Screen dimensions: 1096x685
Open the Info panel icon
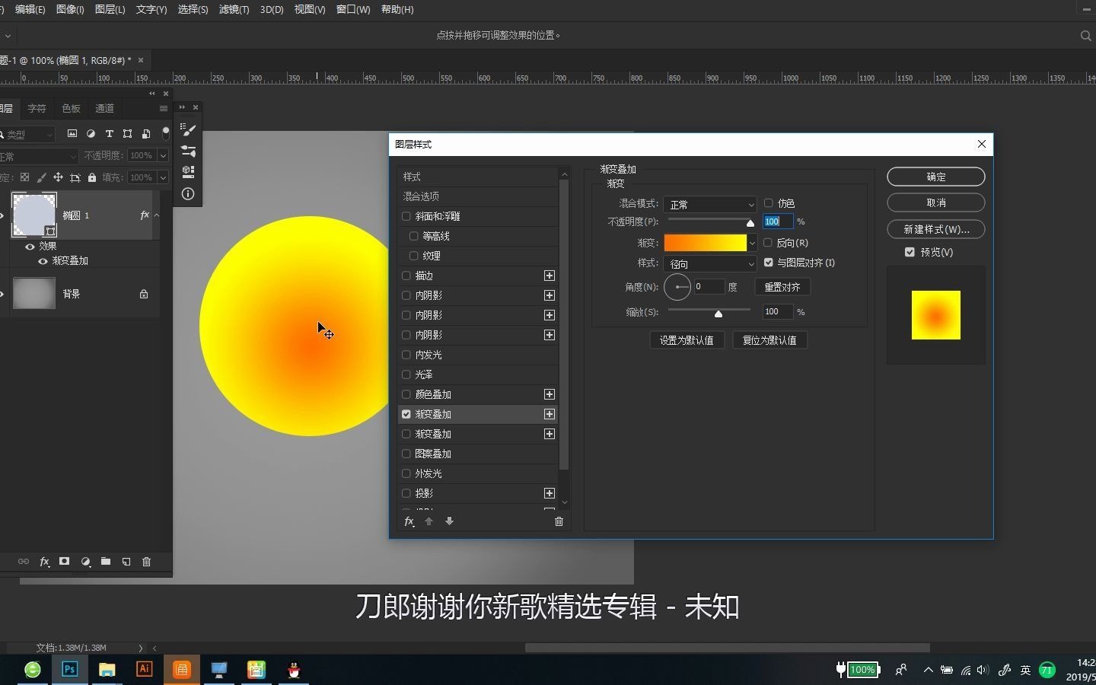pyautogui.click(x=188, y=194)
